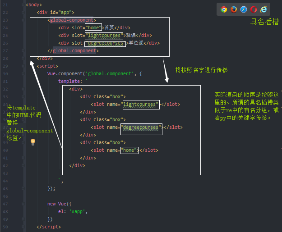Fold the new Vue block at line 47
This screenshot has width=282, height=232.
[x=23, y=204]
